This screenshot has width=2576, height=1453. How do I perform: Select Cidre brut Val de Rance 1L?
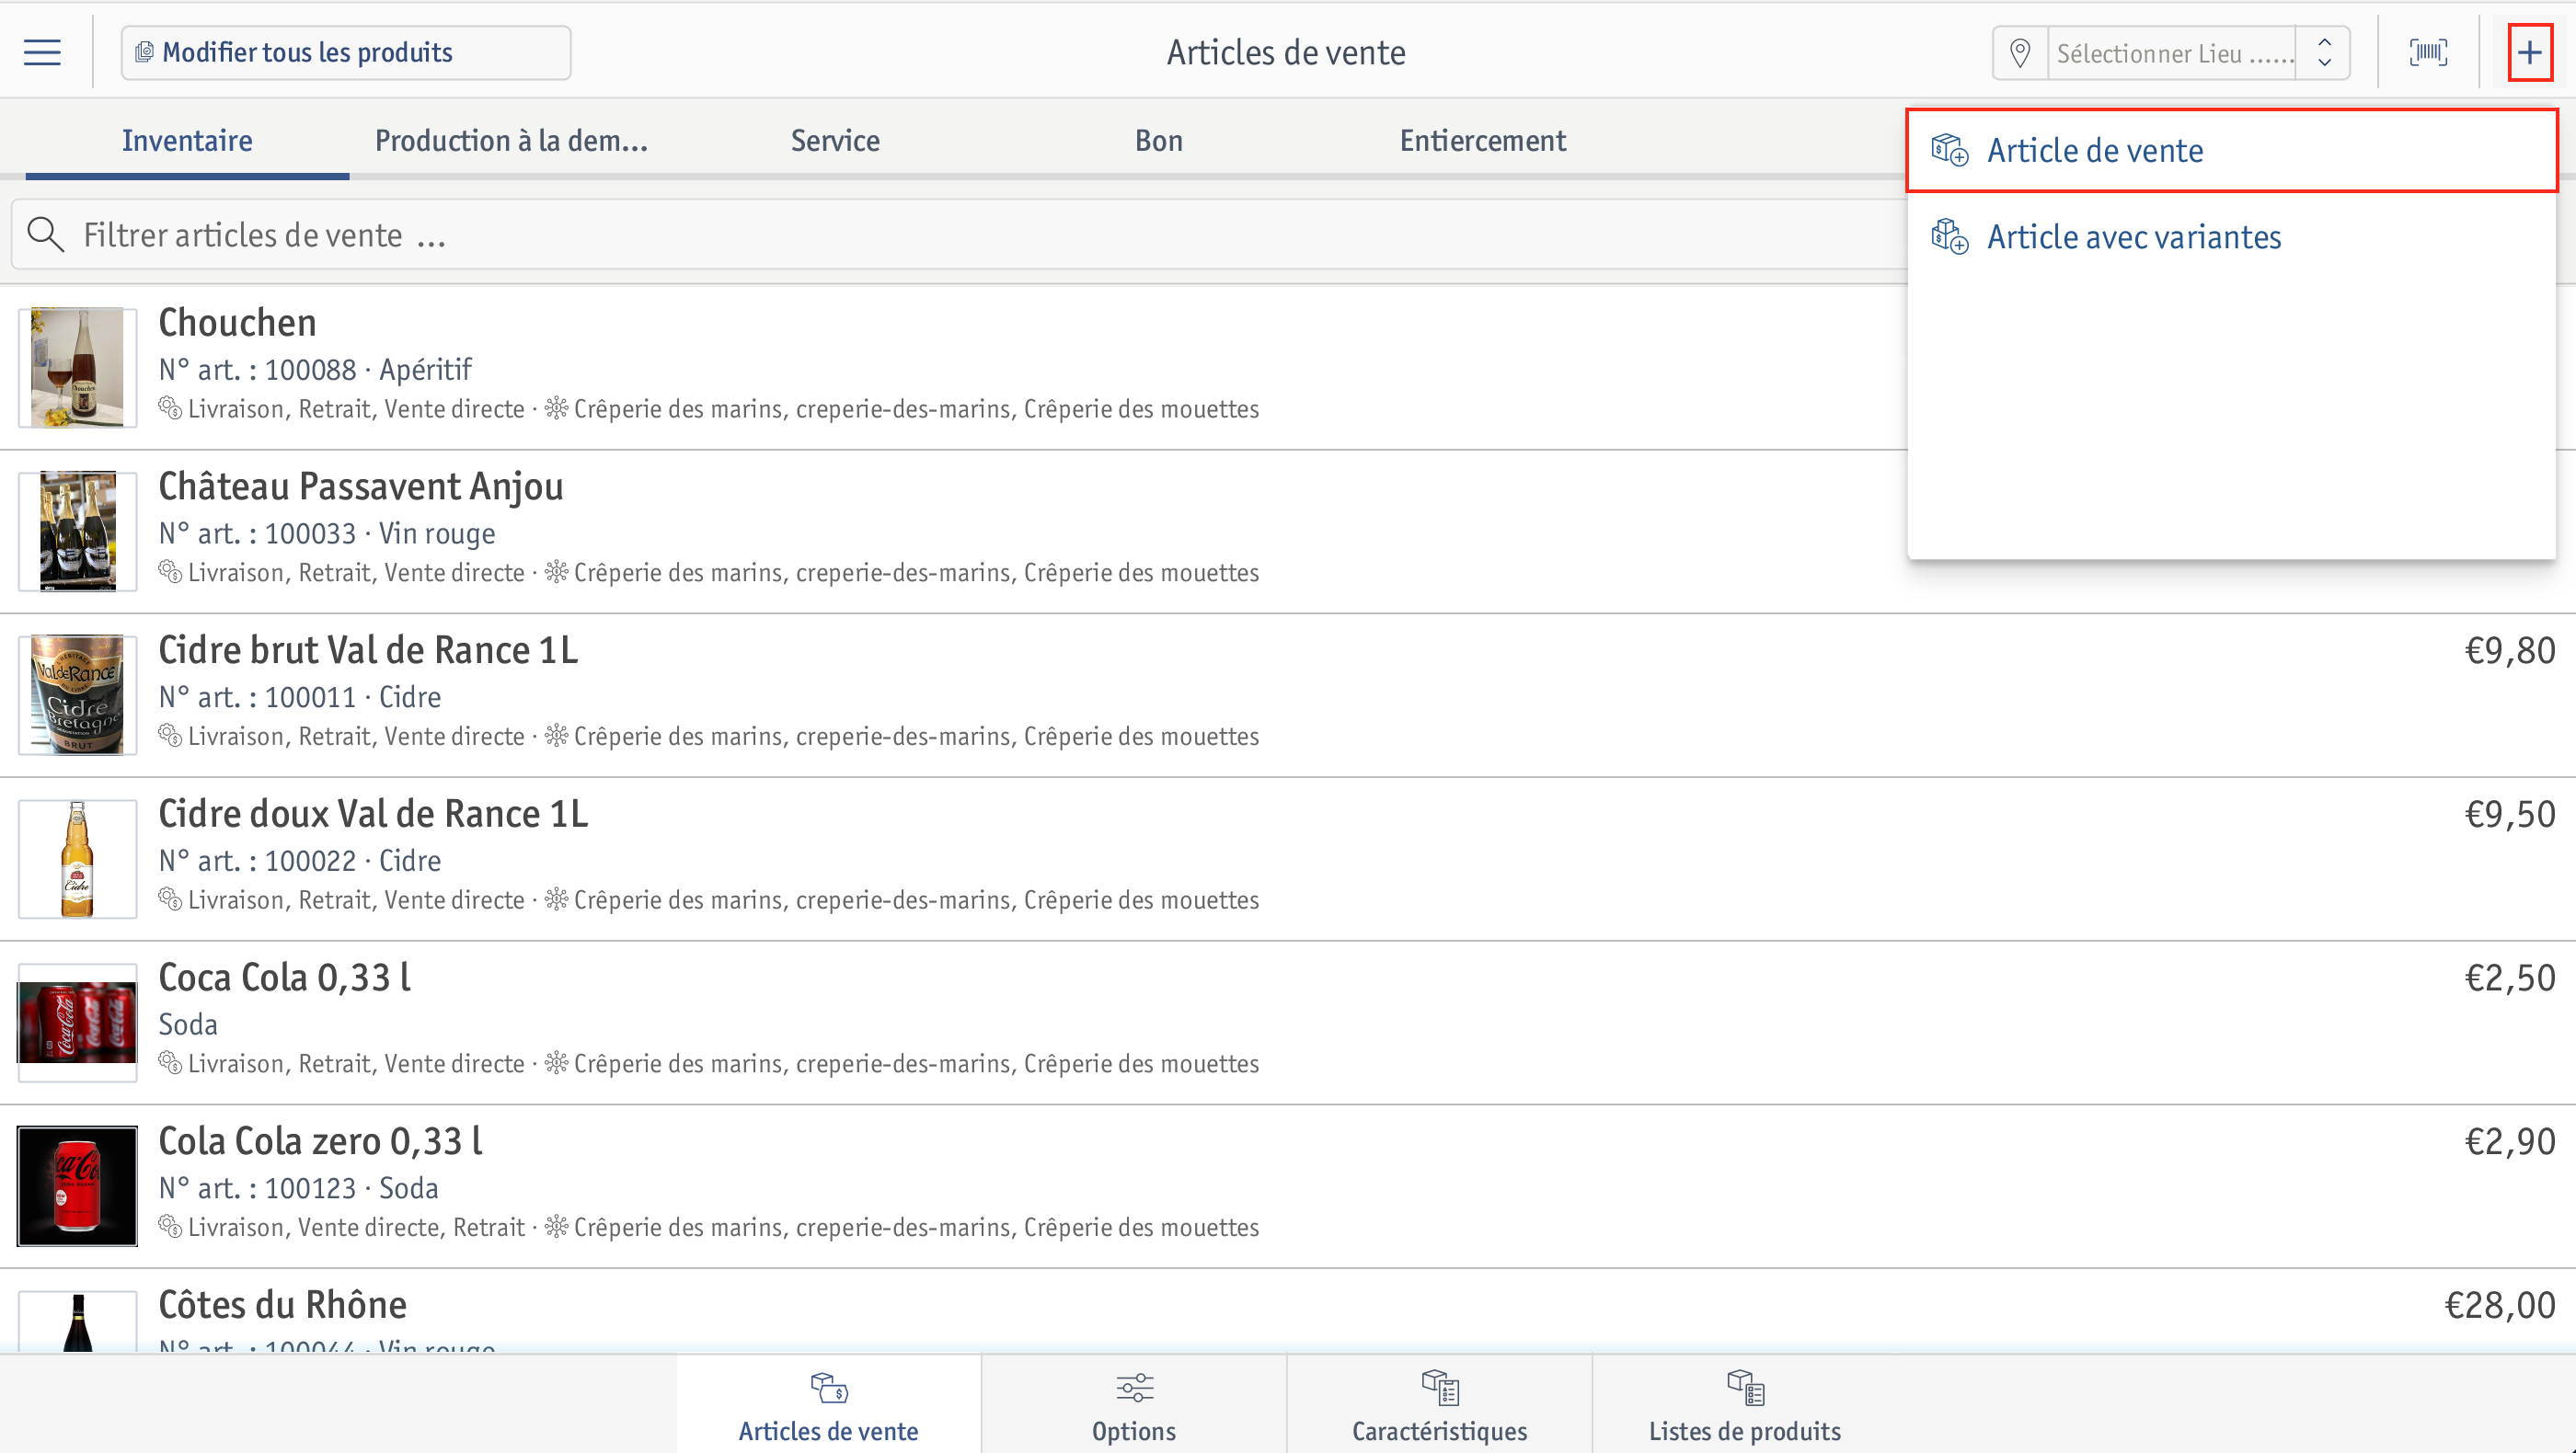tap(368, 650)
